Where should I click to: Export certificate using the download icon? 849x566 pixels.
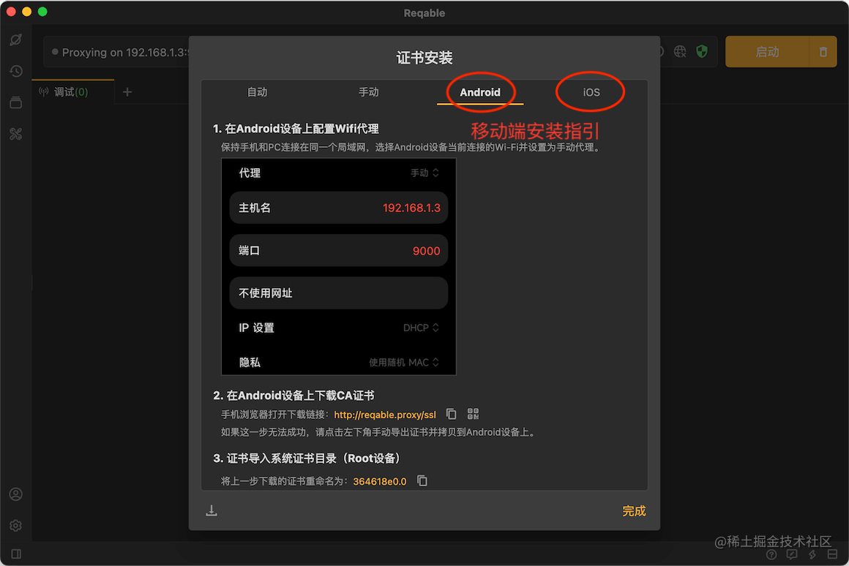(212, 510)
